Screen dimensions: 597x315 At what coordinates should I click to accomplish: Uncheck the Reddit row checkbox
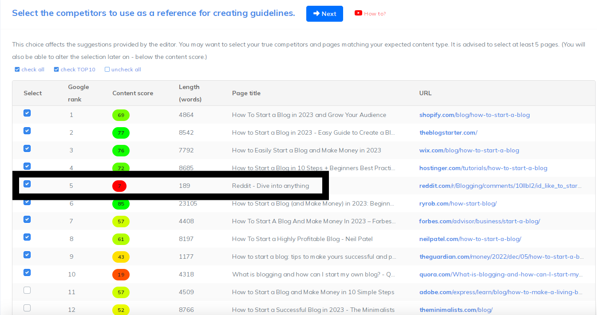pos(27,184)
